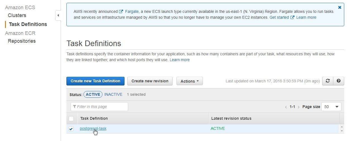Collapse the left navigation sidebar

pyautogui.click(x=58, y=15)
